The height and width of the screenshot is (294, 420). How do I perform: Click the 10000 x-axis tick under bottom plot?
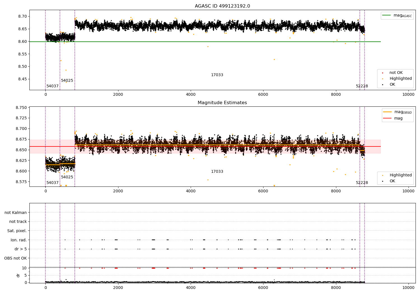(x=408, y=288)
